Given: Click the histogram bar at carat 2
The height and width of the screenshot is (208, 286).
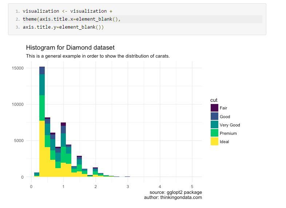Looking at the screenshot, I should click(95, 172).
